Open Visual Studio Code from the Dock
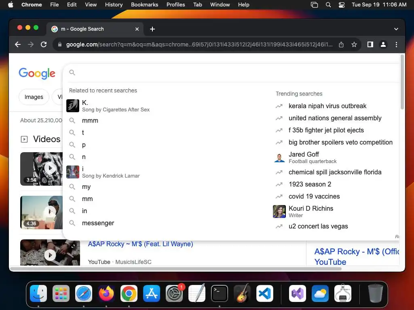 click(x=265, y=293)
